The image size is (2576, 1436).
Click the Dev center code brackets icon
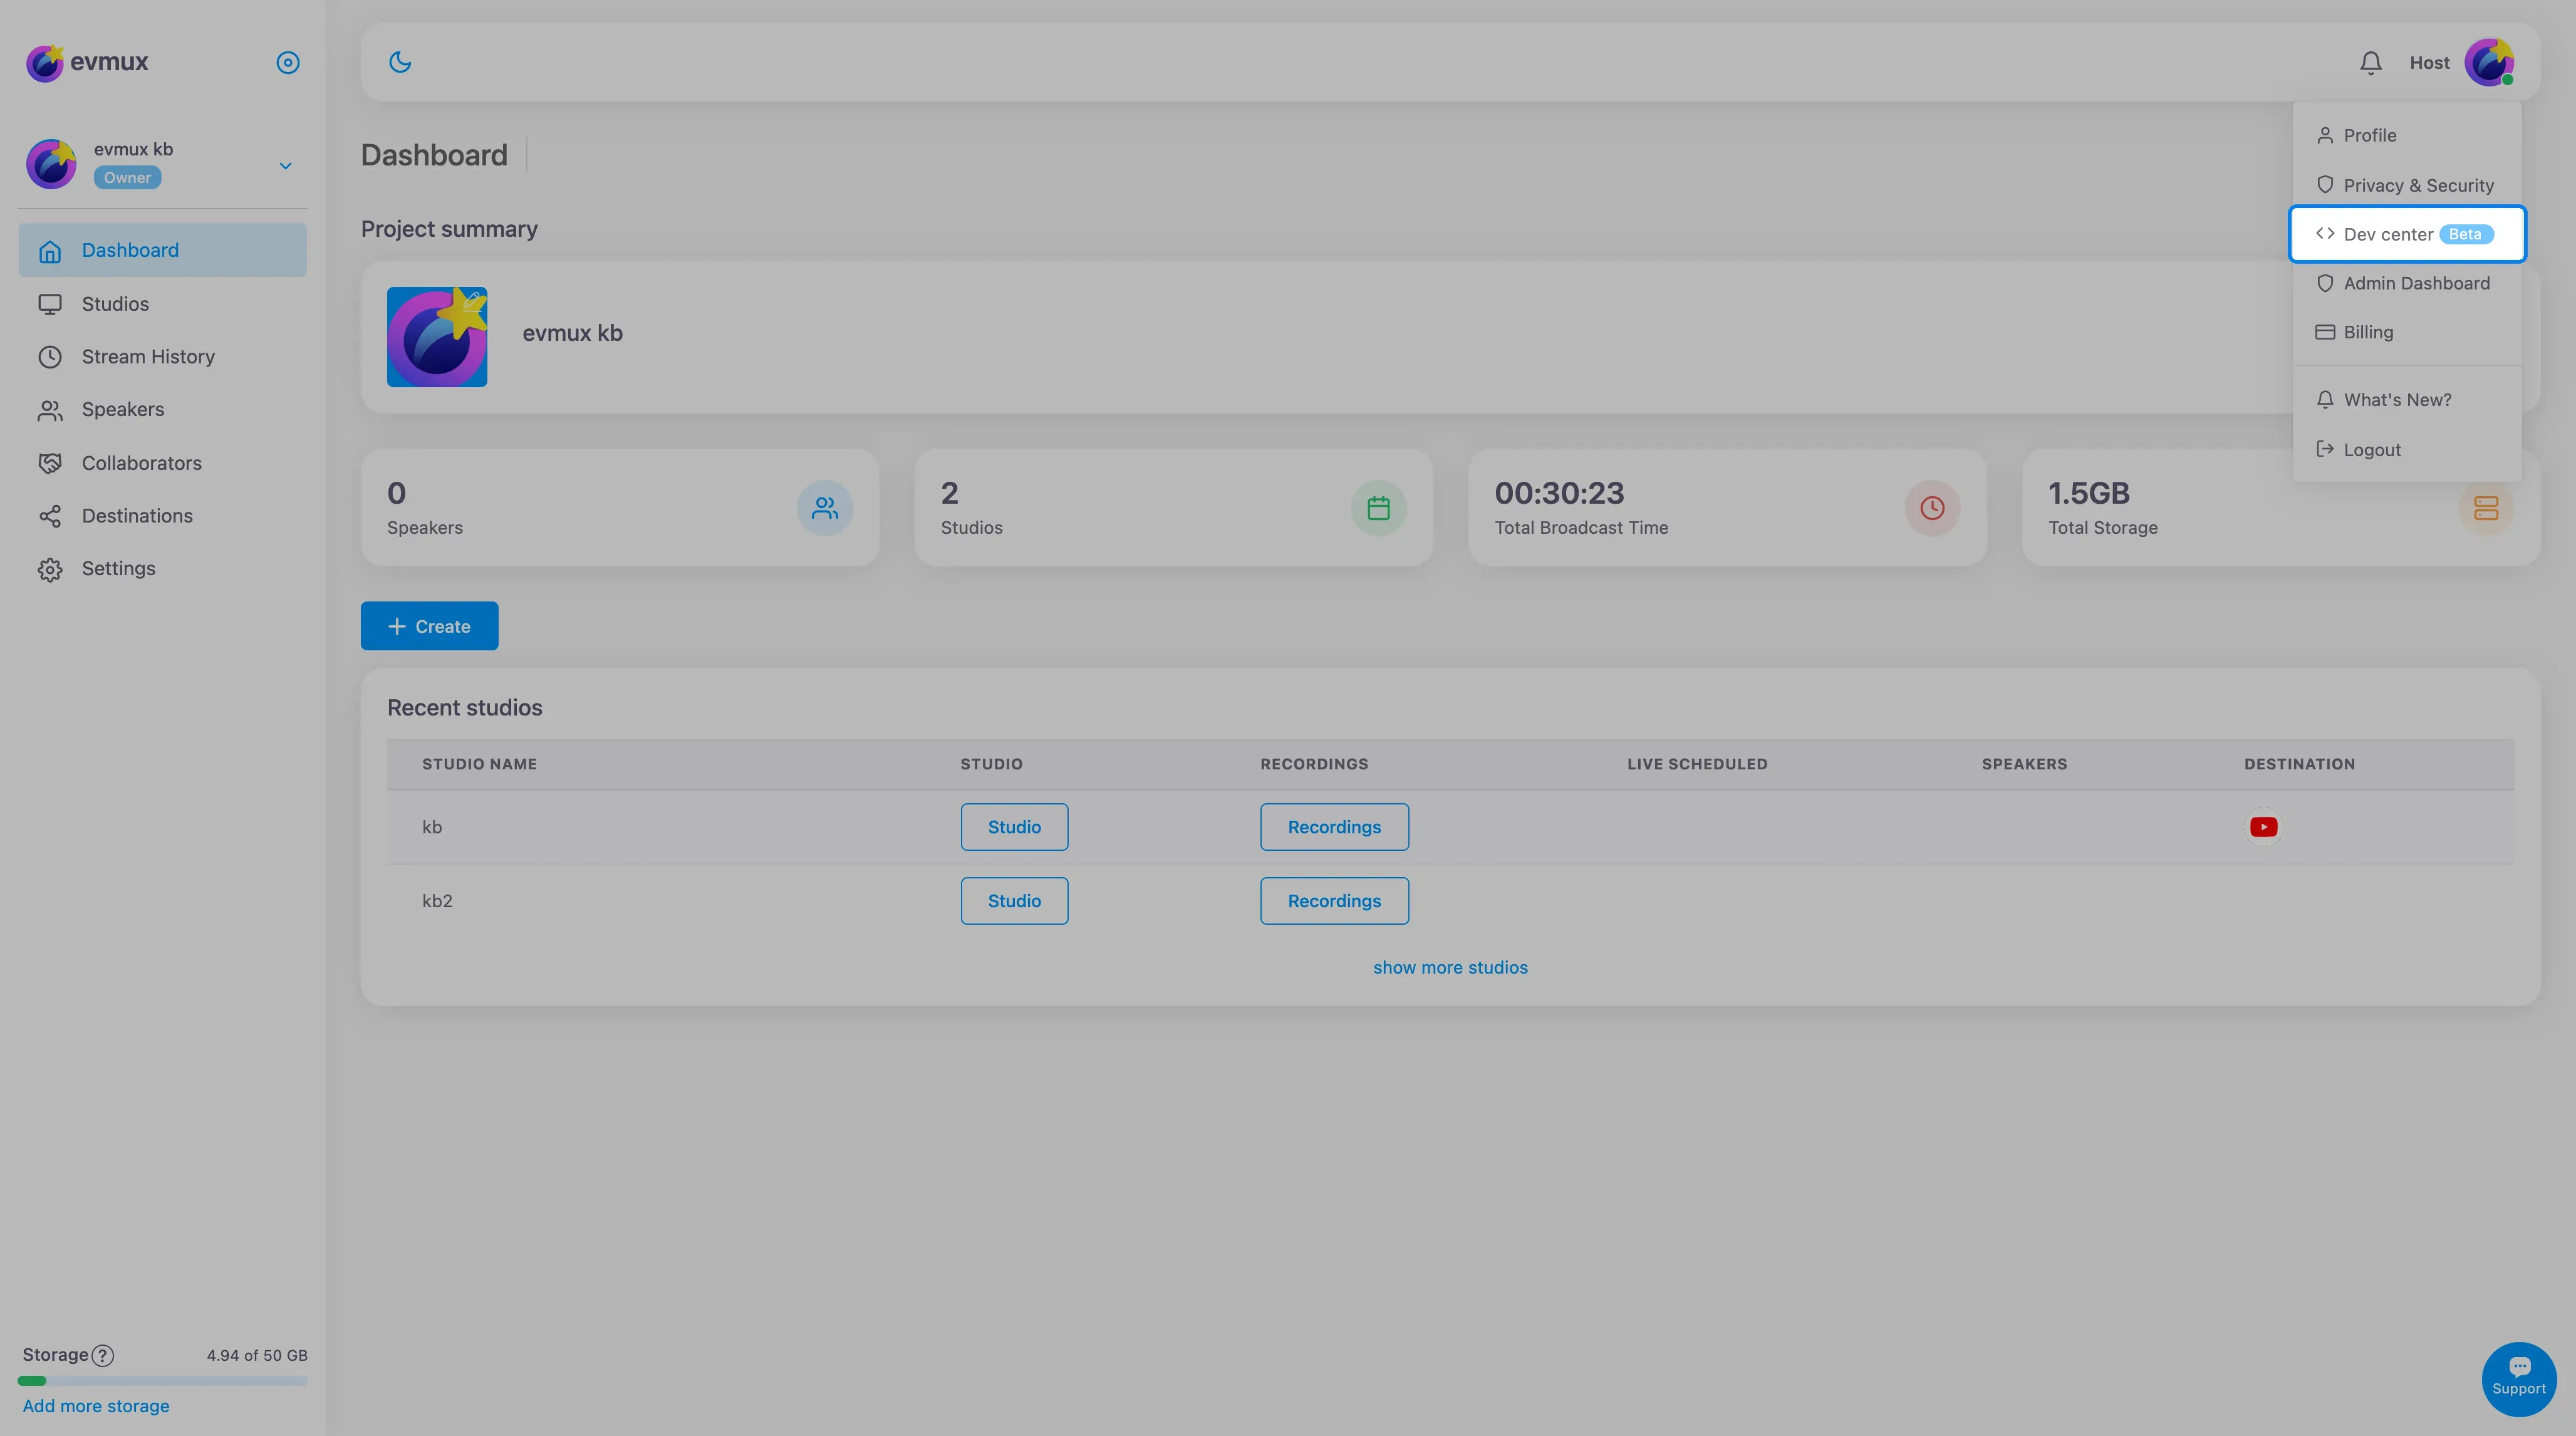coord(2325,233)
